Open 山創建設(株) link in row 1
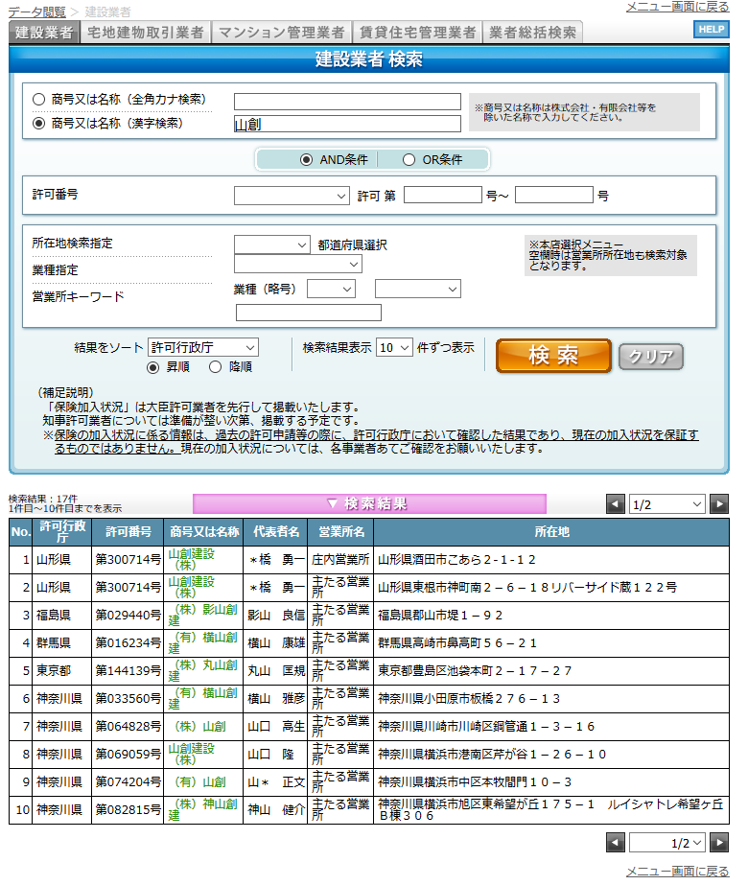Screen dimensions: 748x885 192,559
